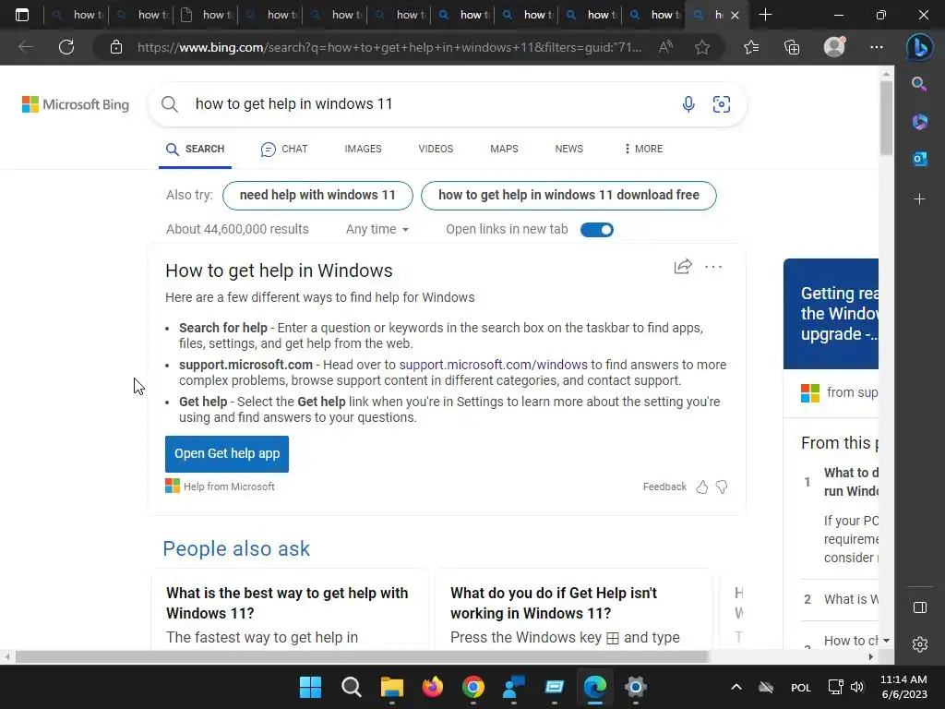Click the volume icon in system tray
Screen dimensions: 945x709
coord(857,687)
